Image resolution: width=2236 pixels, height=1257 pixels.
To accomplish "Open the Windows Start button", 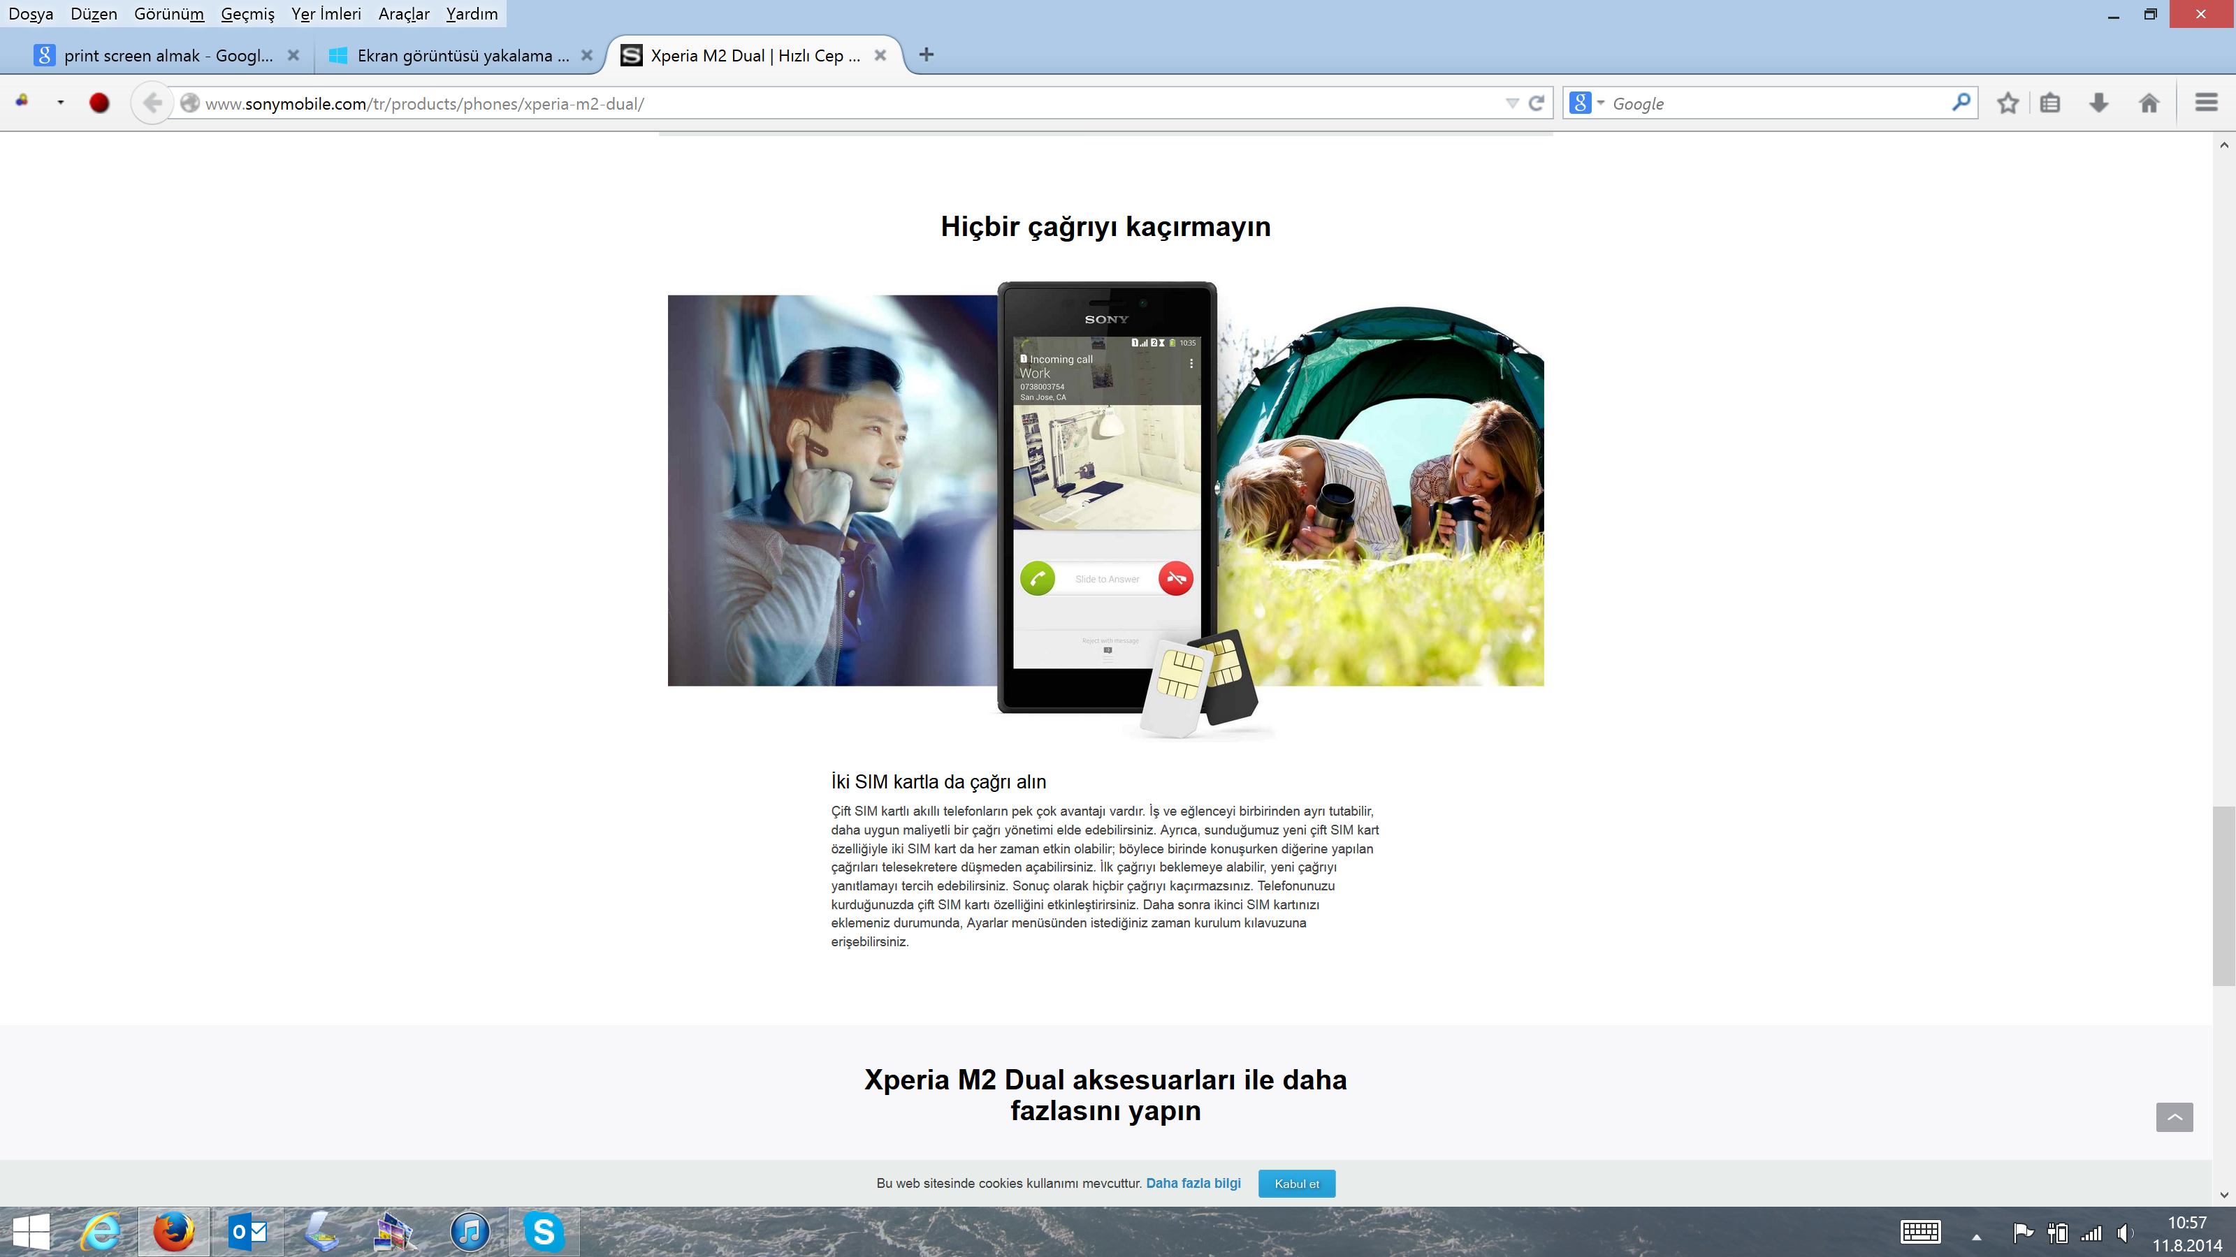I will point(31,1232).
